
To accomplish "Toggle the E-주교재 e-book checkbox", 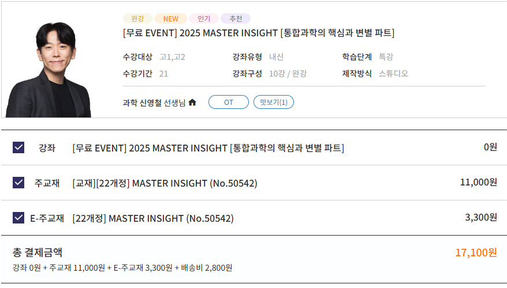I will point(18,218).
